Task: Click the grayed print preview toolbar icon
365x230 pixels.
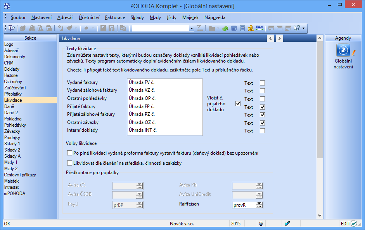Action: [x=40, y=28]
